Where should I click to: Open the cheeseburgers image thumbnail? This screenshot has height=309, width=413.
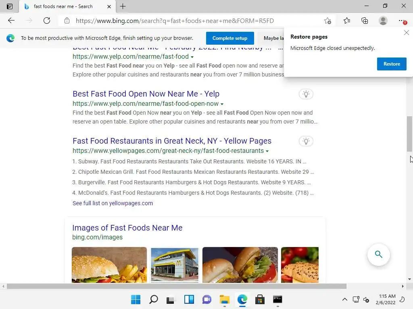tap(240, 265)
